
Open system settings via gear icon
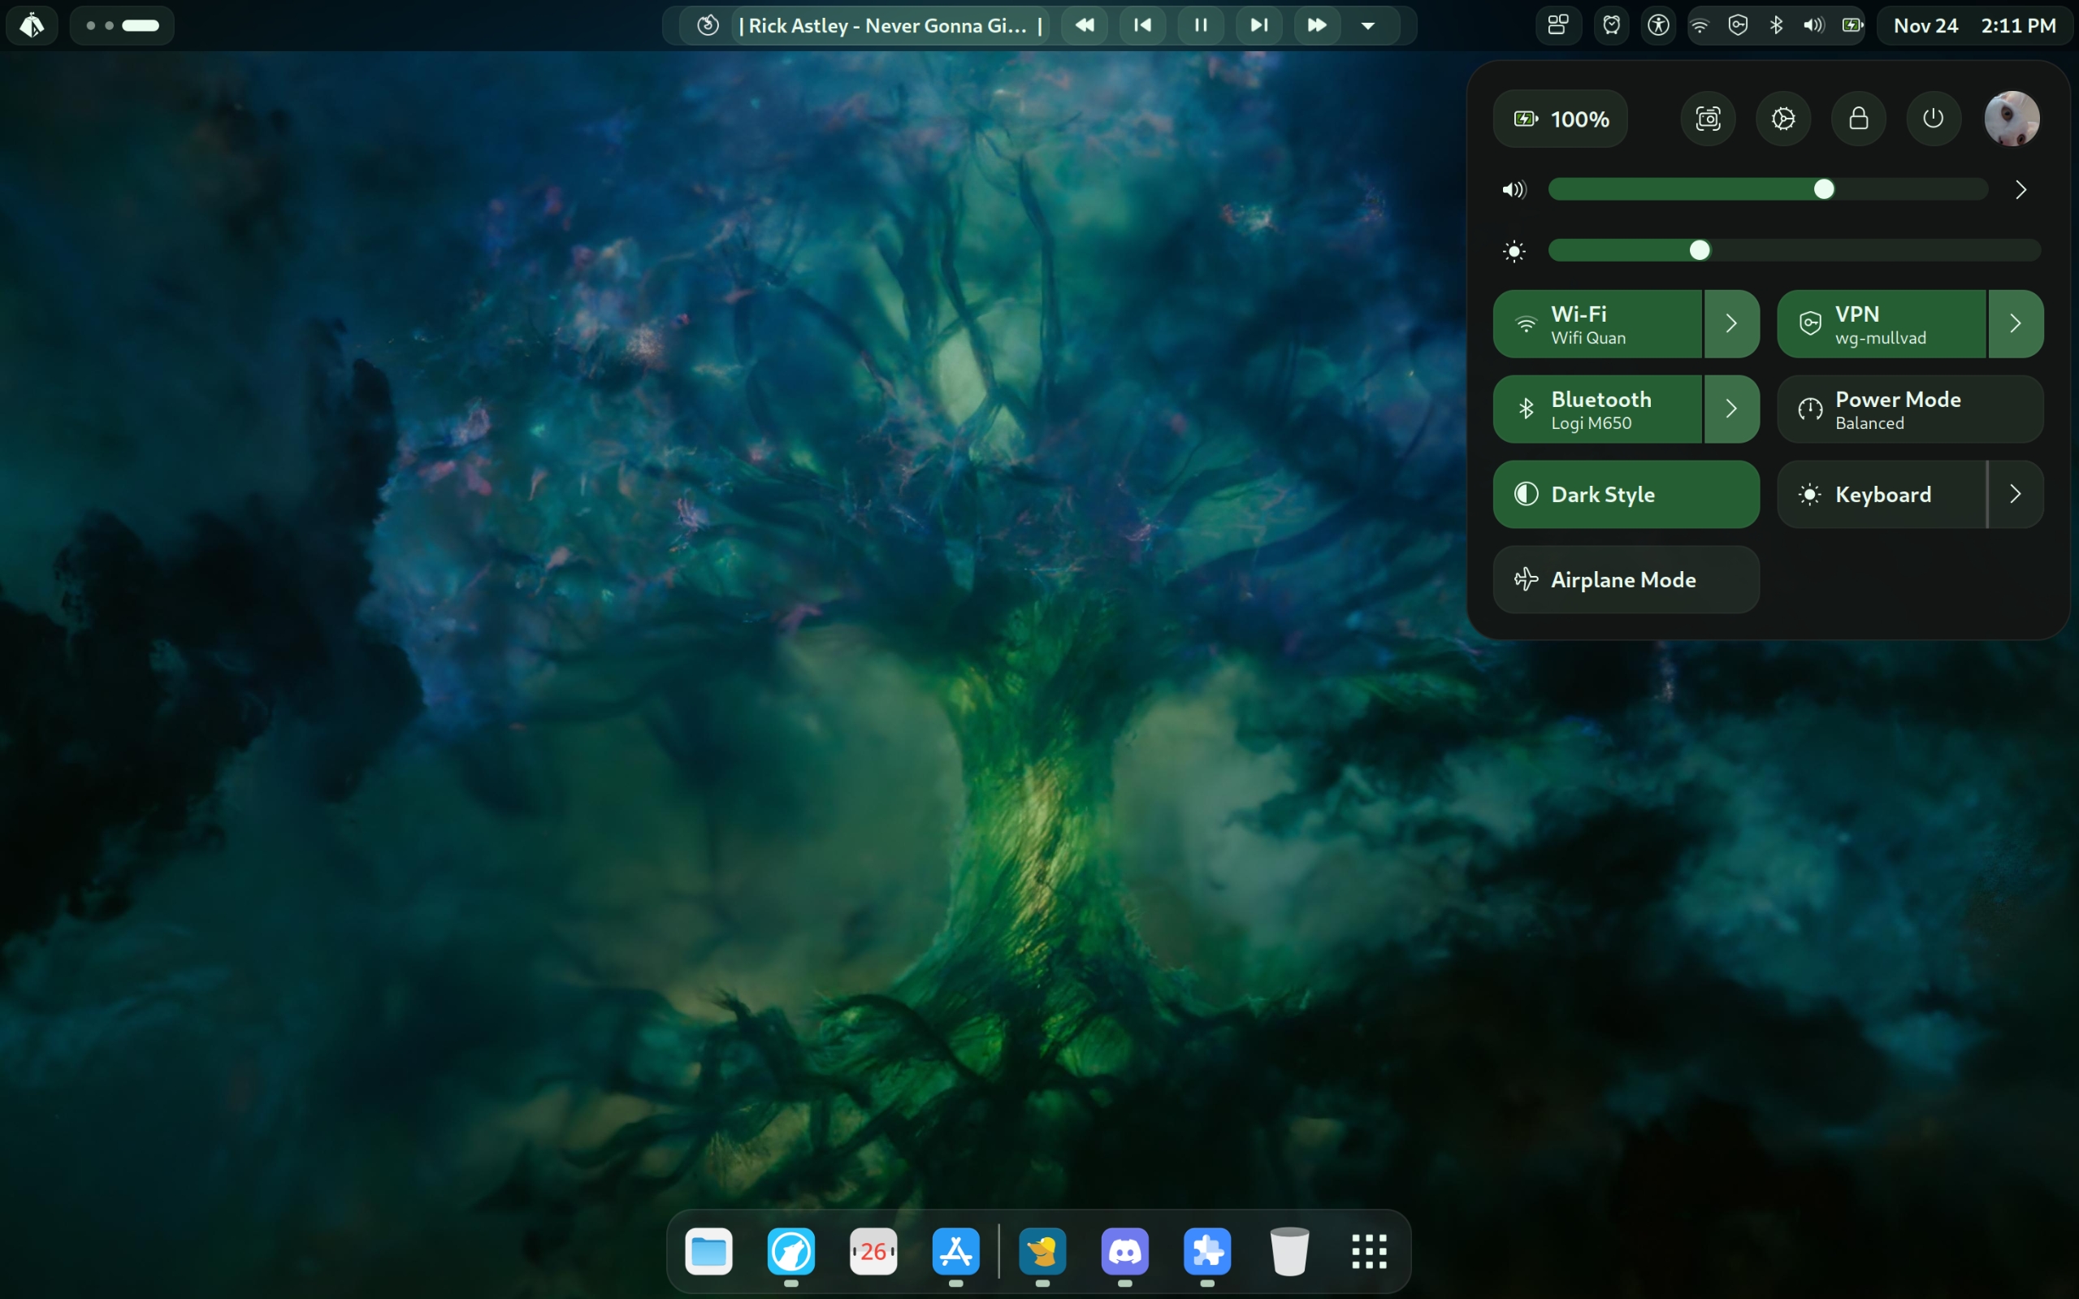pos(1782,119)
